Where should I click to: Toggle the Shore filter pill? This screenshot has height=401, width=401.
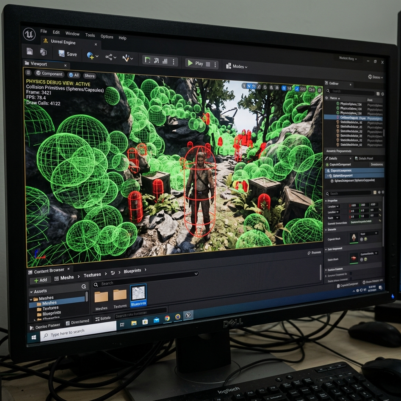coord(89,76)
